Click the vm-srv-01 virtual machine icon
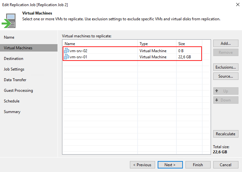Viewport: 242px width, 172px height. 67,57
